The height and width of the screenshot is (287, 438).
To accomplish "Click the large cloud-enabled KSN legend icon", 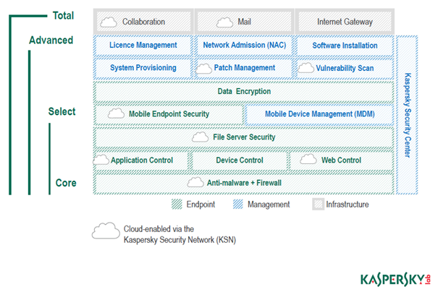I will point(106,231).
